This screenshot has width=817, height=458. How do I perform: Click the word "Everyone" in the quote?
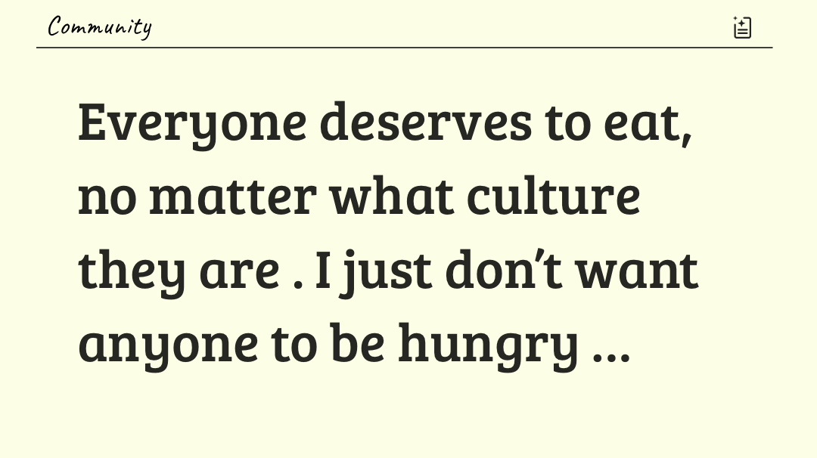pyautogui.click(x=192, y=124)
